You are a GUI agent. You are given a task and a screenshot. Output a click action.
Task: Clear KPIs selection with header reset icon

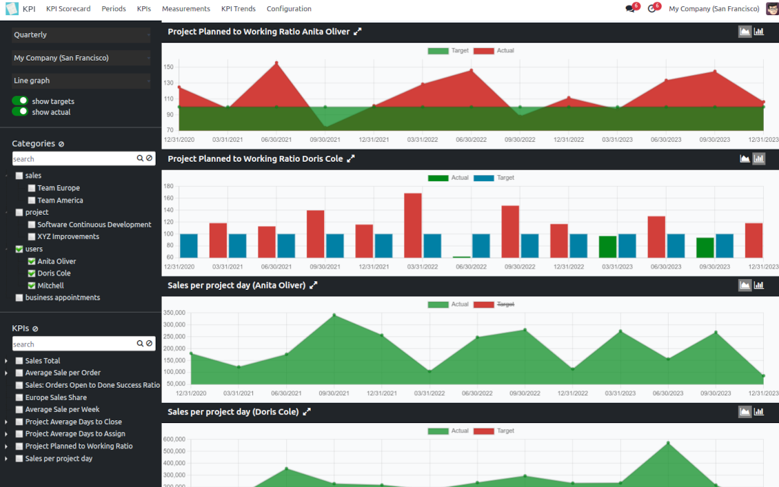pos(35,329)
